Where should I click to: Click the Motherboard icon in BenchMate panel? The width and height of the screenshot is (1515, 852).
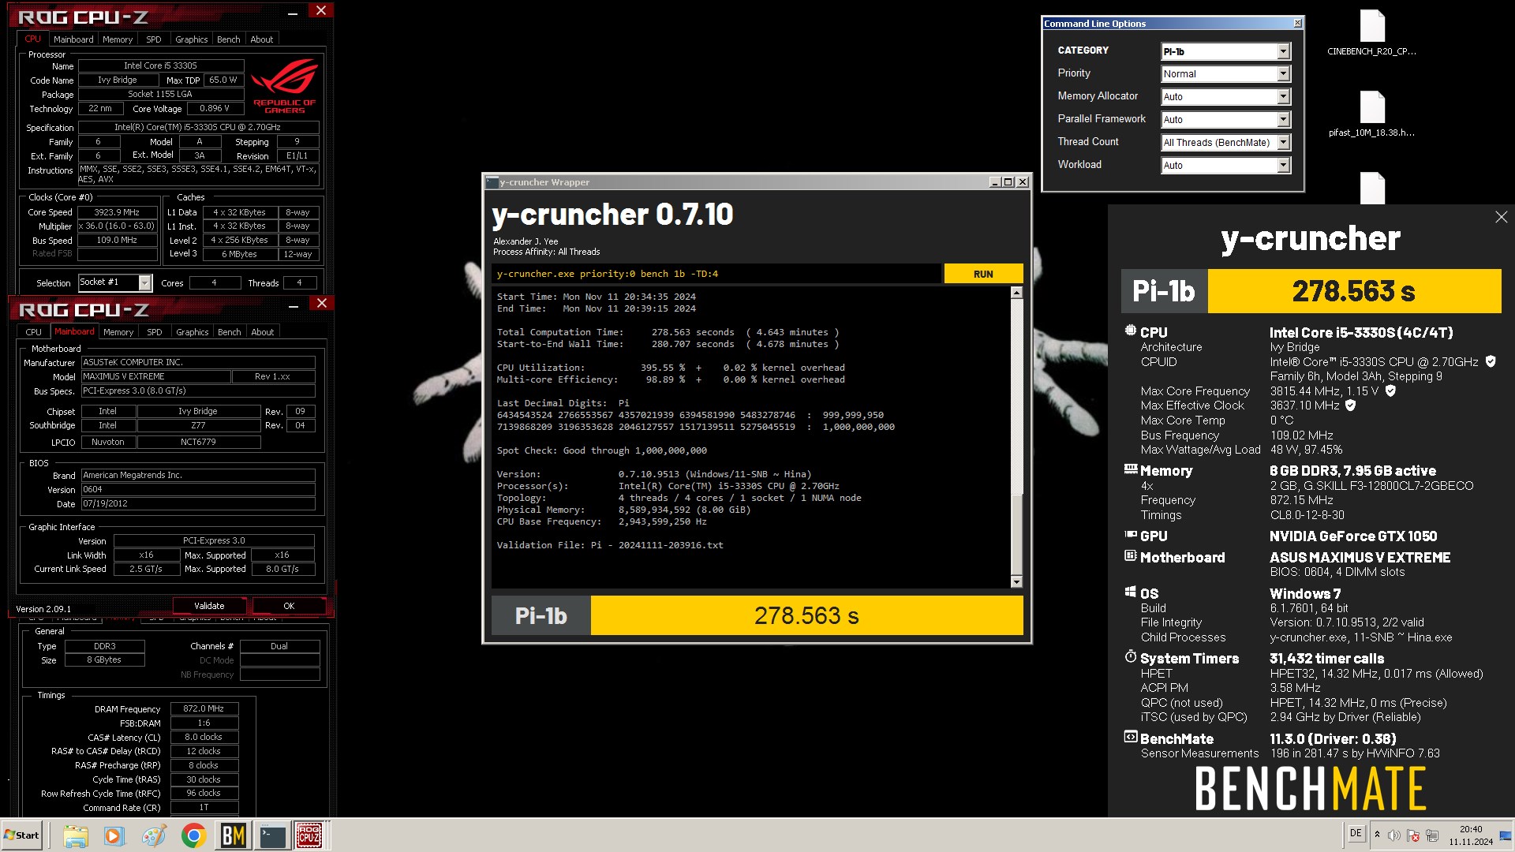click(x=1130, y=556)
